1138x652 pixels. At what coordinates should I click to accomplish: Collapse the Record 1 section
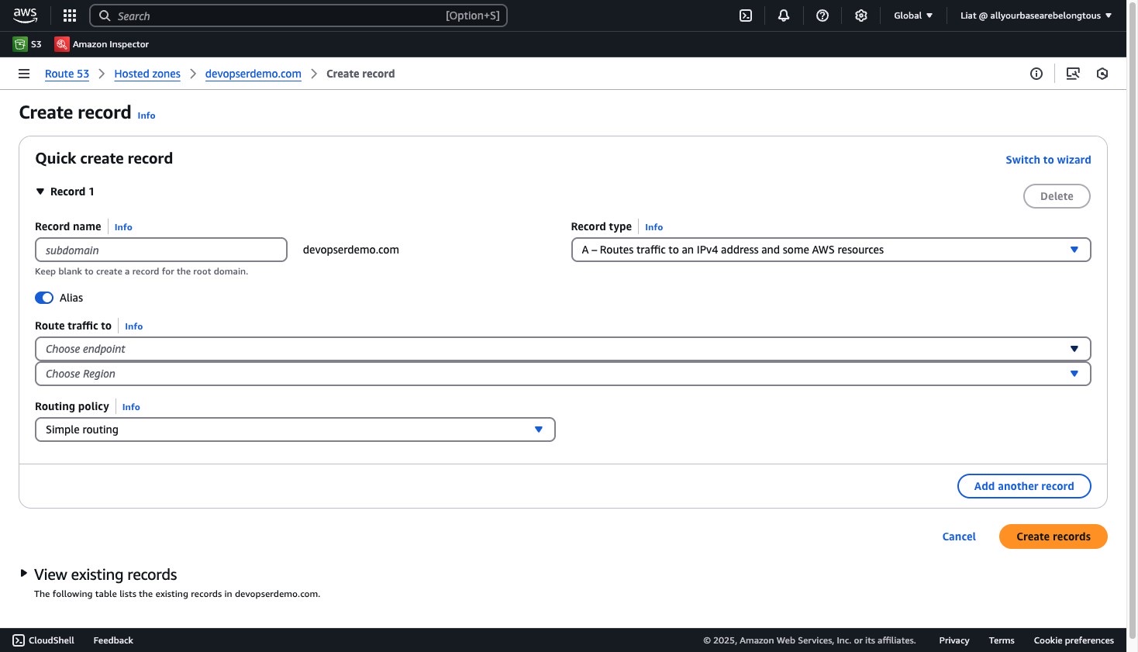click(40, 191)
